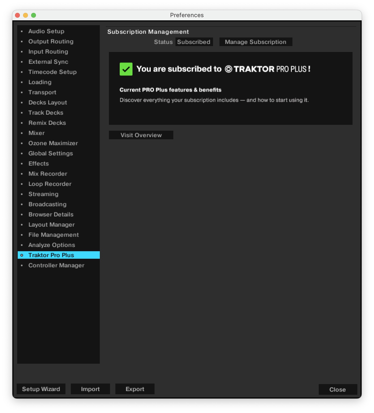This screenshot has height=413, width=374.
Task: Switch to Streaming preferences
Action: [43, 194]
